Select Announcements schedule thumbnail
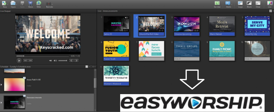Image resolution: width=274 pixels, height=112 pixels. (14, 102)
